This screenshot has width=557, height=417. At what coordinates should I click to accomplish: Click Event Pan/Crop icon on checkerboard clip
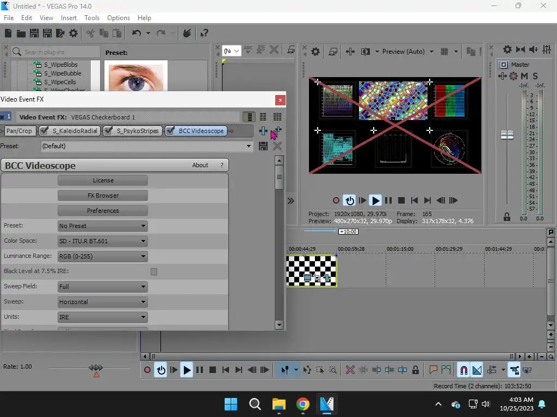tap(317, 277)
